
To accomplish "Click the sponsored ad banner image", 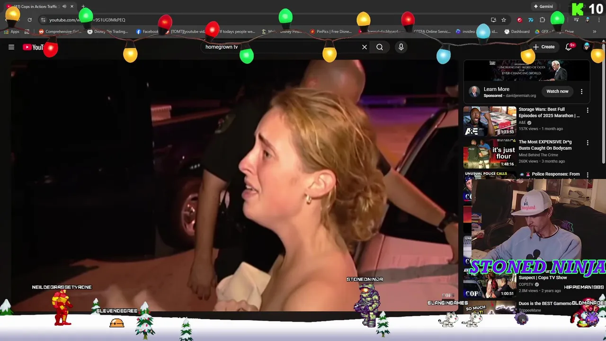I will click(526, 71).
